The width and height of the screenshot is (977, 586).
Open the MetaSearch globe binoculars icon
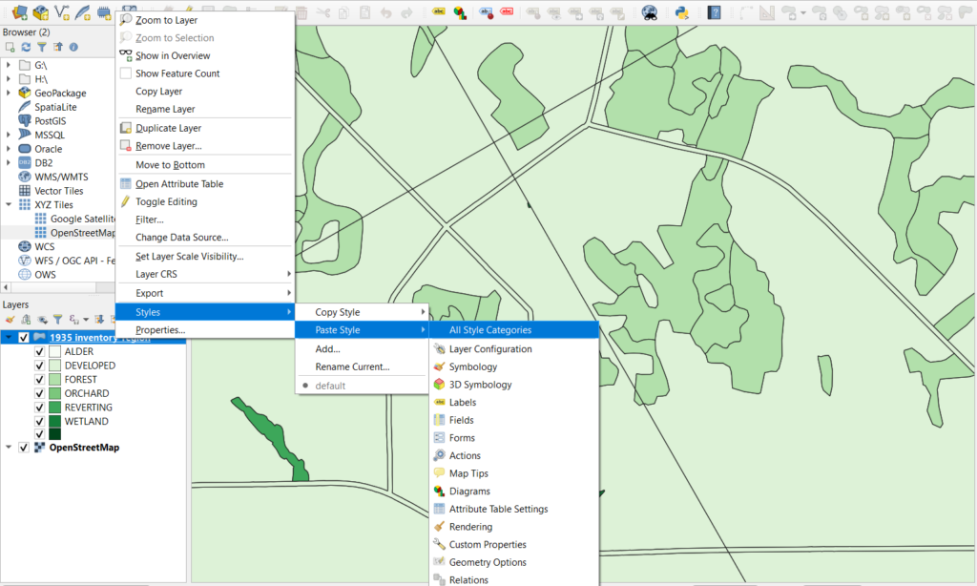(649, 11)
